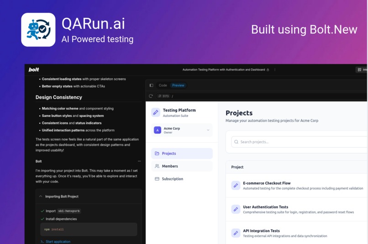Open the E-commerce Checkout Flow project
The image size is (368, 244).
coord(296,186)
